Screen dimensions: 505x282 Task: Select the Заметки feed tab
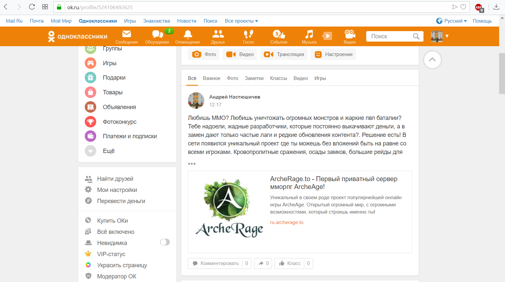click(x=254, y=78)
